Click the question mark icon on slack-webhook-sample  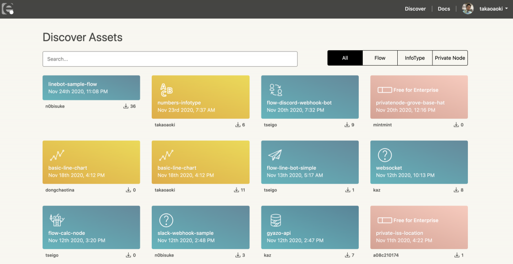coord(166,220)
